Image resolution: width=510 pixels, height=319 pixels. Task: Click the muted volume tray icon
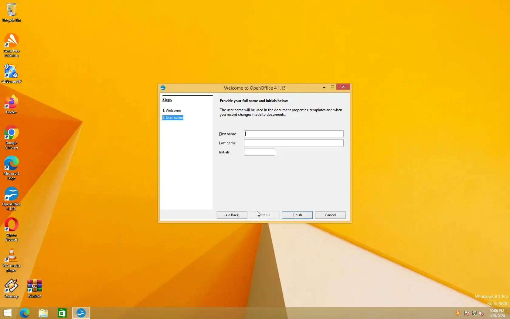[481, 313]
